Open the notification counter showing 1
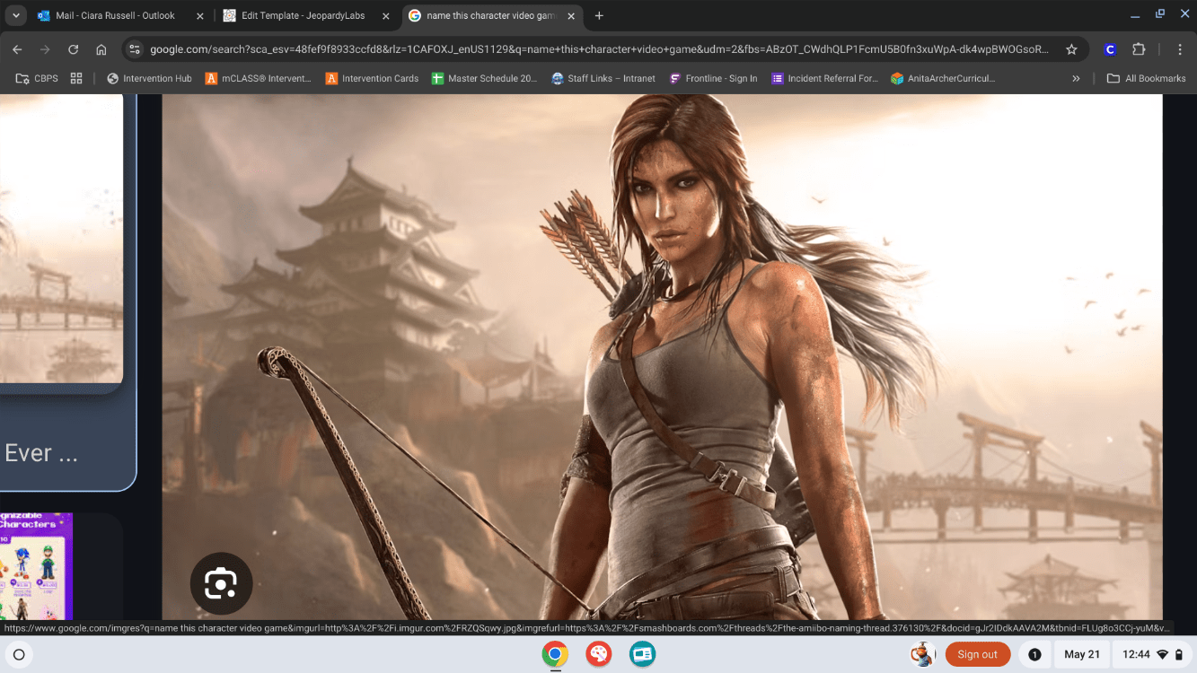1197x673 pixels. [x=1034, y=654]
